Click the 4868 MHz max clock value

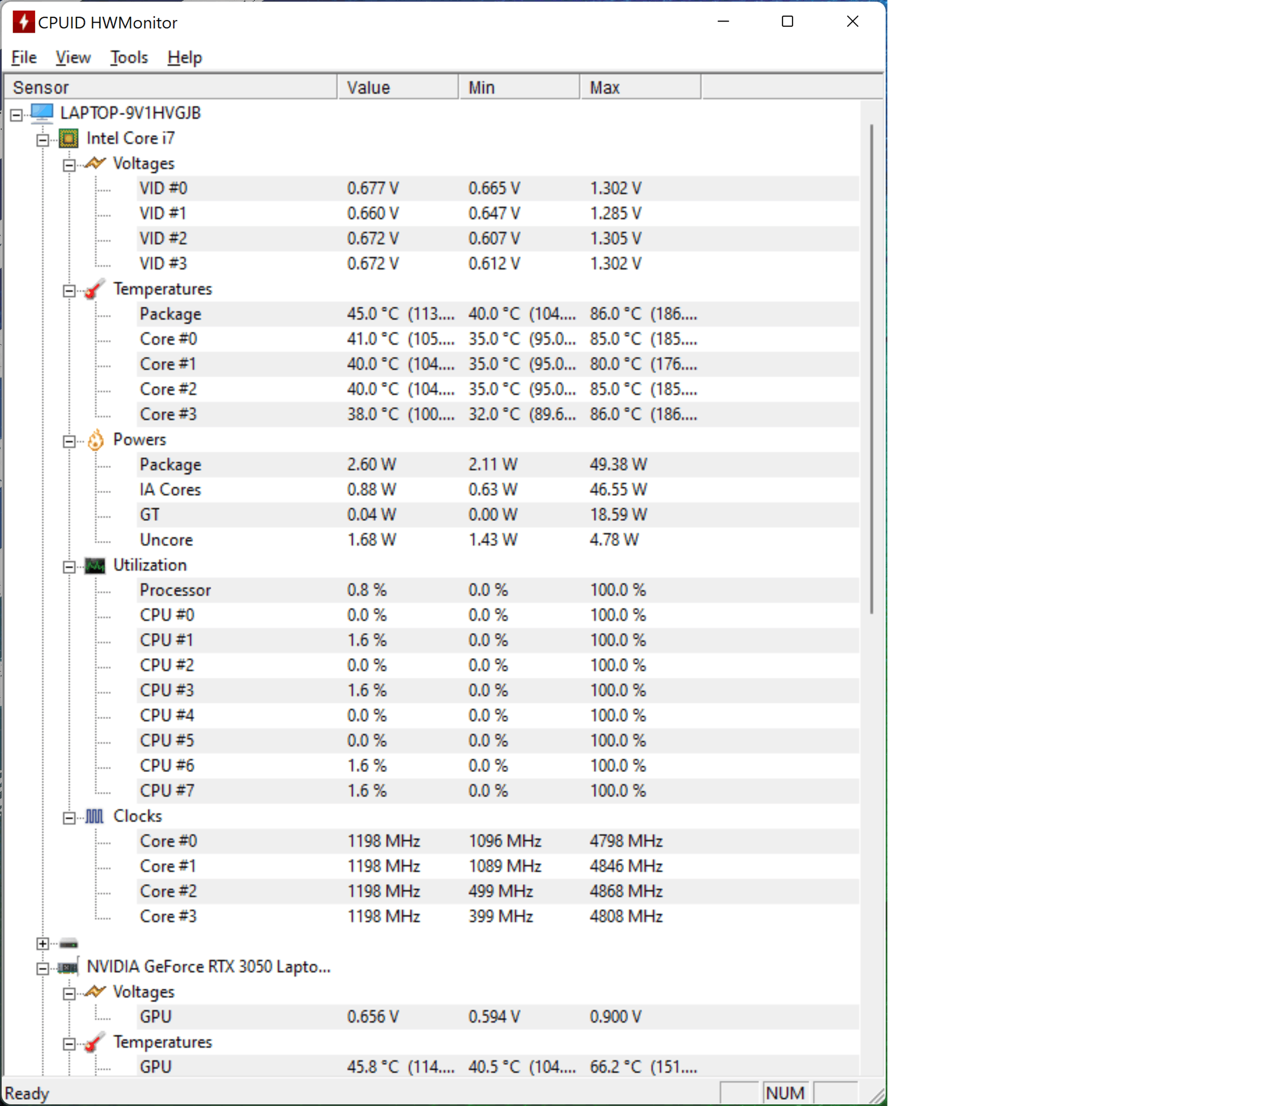626,891
